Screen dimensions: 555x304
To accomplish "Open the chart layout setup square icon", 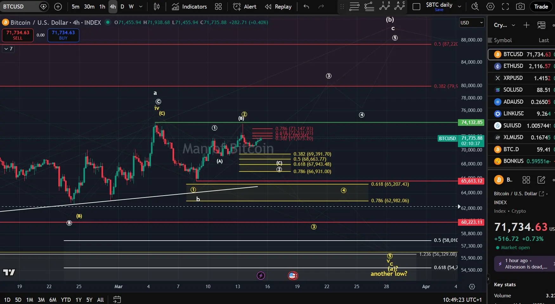I will coord(416,7).
